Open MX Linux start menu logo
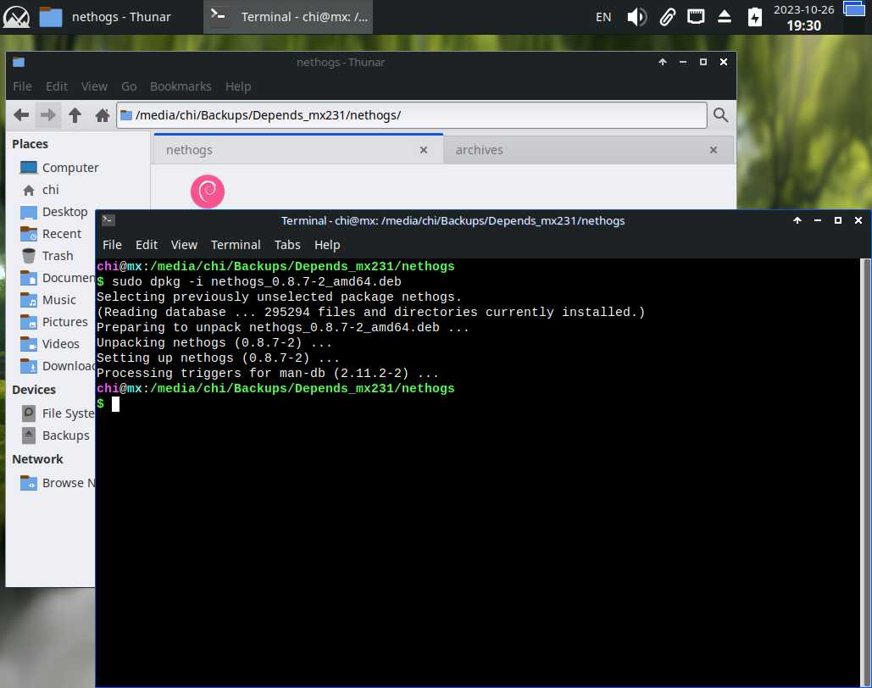872x688 pixels. point(16,17)
